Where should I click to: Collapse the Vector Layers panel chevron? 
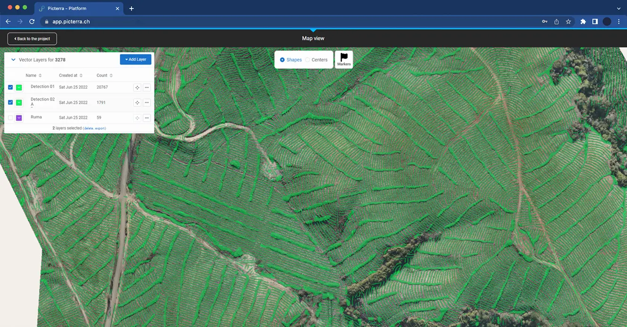tap(13, 60)
